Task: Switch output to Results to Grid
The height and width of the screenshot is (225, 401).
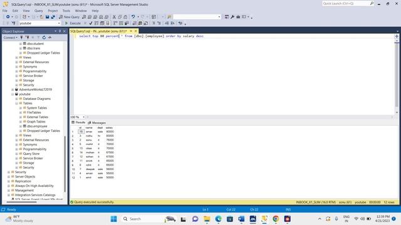Action: [x=140, y=23]
